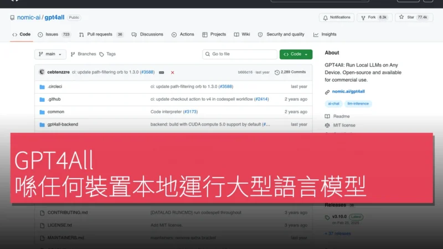This screenshot has width=443, height=249.
Task: Open MAINTAINERS.md file
Action: 66,238
